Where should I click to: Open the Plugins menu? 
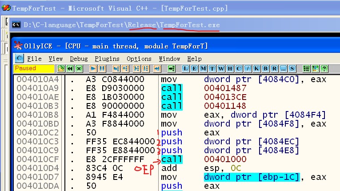pos(107,59)
